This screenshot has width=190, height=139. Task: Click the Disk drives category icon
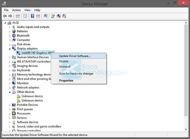point(14,45)
